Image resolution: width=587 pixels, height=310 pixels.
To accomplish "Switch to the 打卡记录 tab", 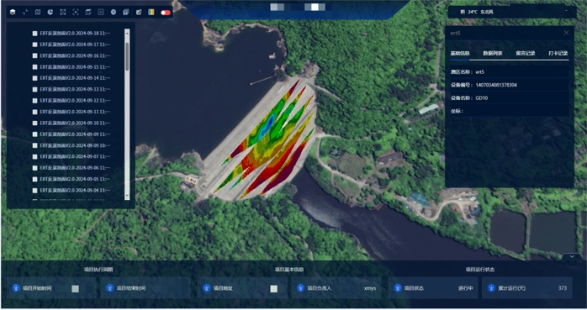I will tap(558, 53).
